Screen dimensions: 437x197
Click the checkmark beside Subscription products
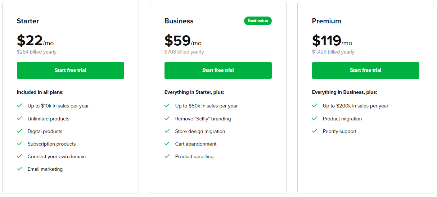click(x=19, y=143)
